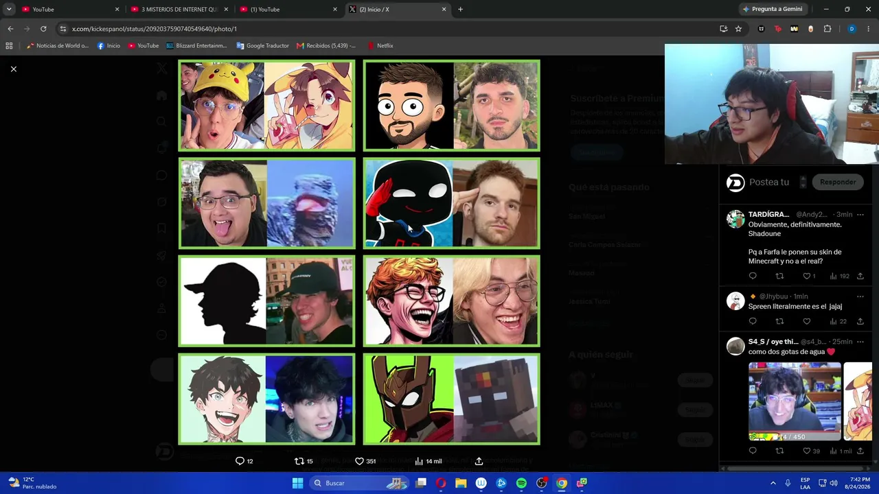Image resolution: width=879 pixels, height=494 pixels.
Task: Share the @Jhybuu comment
Action: click(860, 321)
